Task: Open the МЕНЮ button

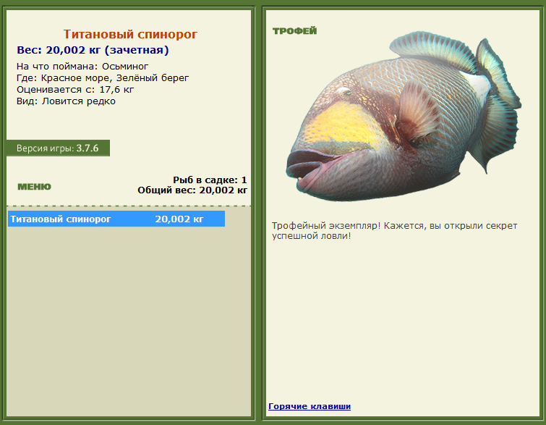Action: (34, 187)
